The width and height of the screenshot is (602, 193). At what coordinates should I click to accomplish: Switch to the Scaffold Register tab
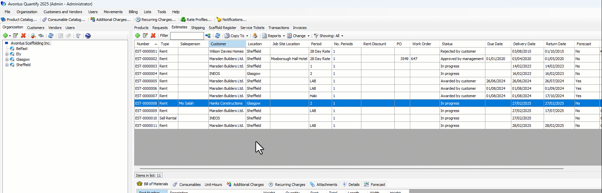click(x=222, y=28)
